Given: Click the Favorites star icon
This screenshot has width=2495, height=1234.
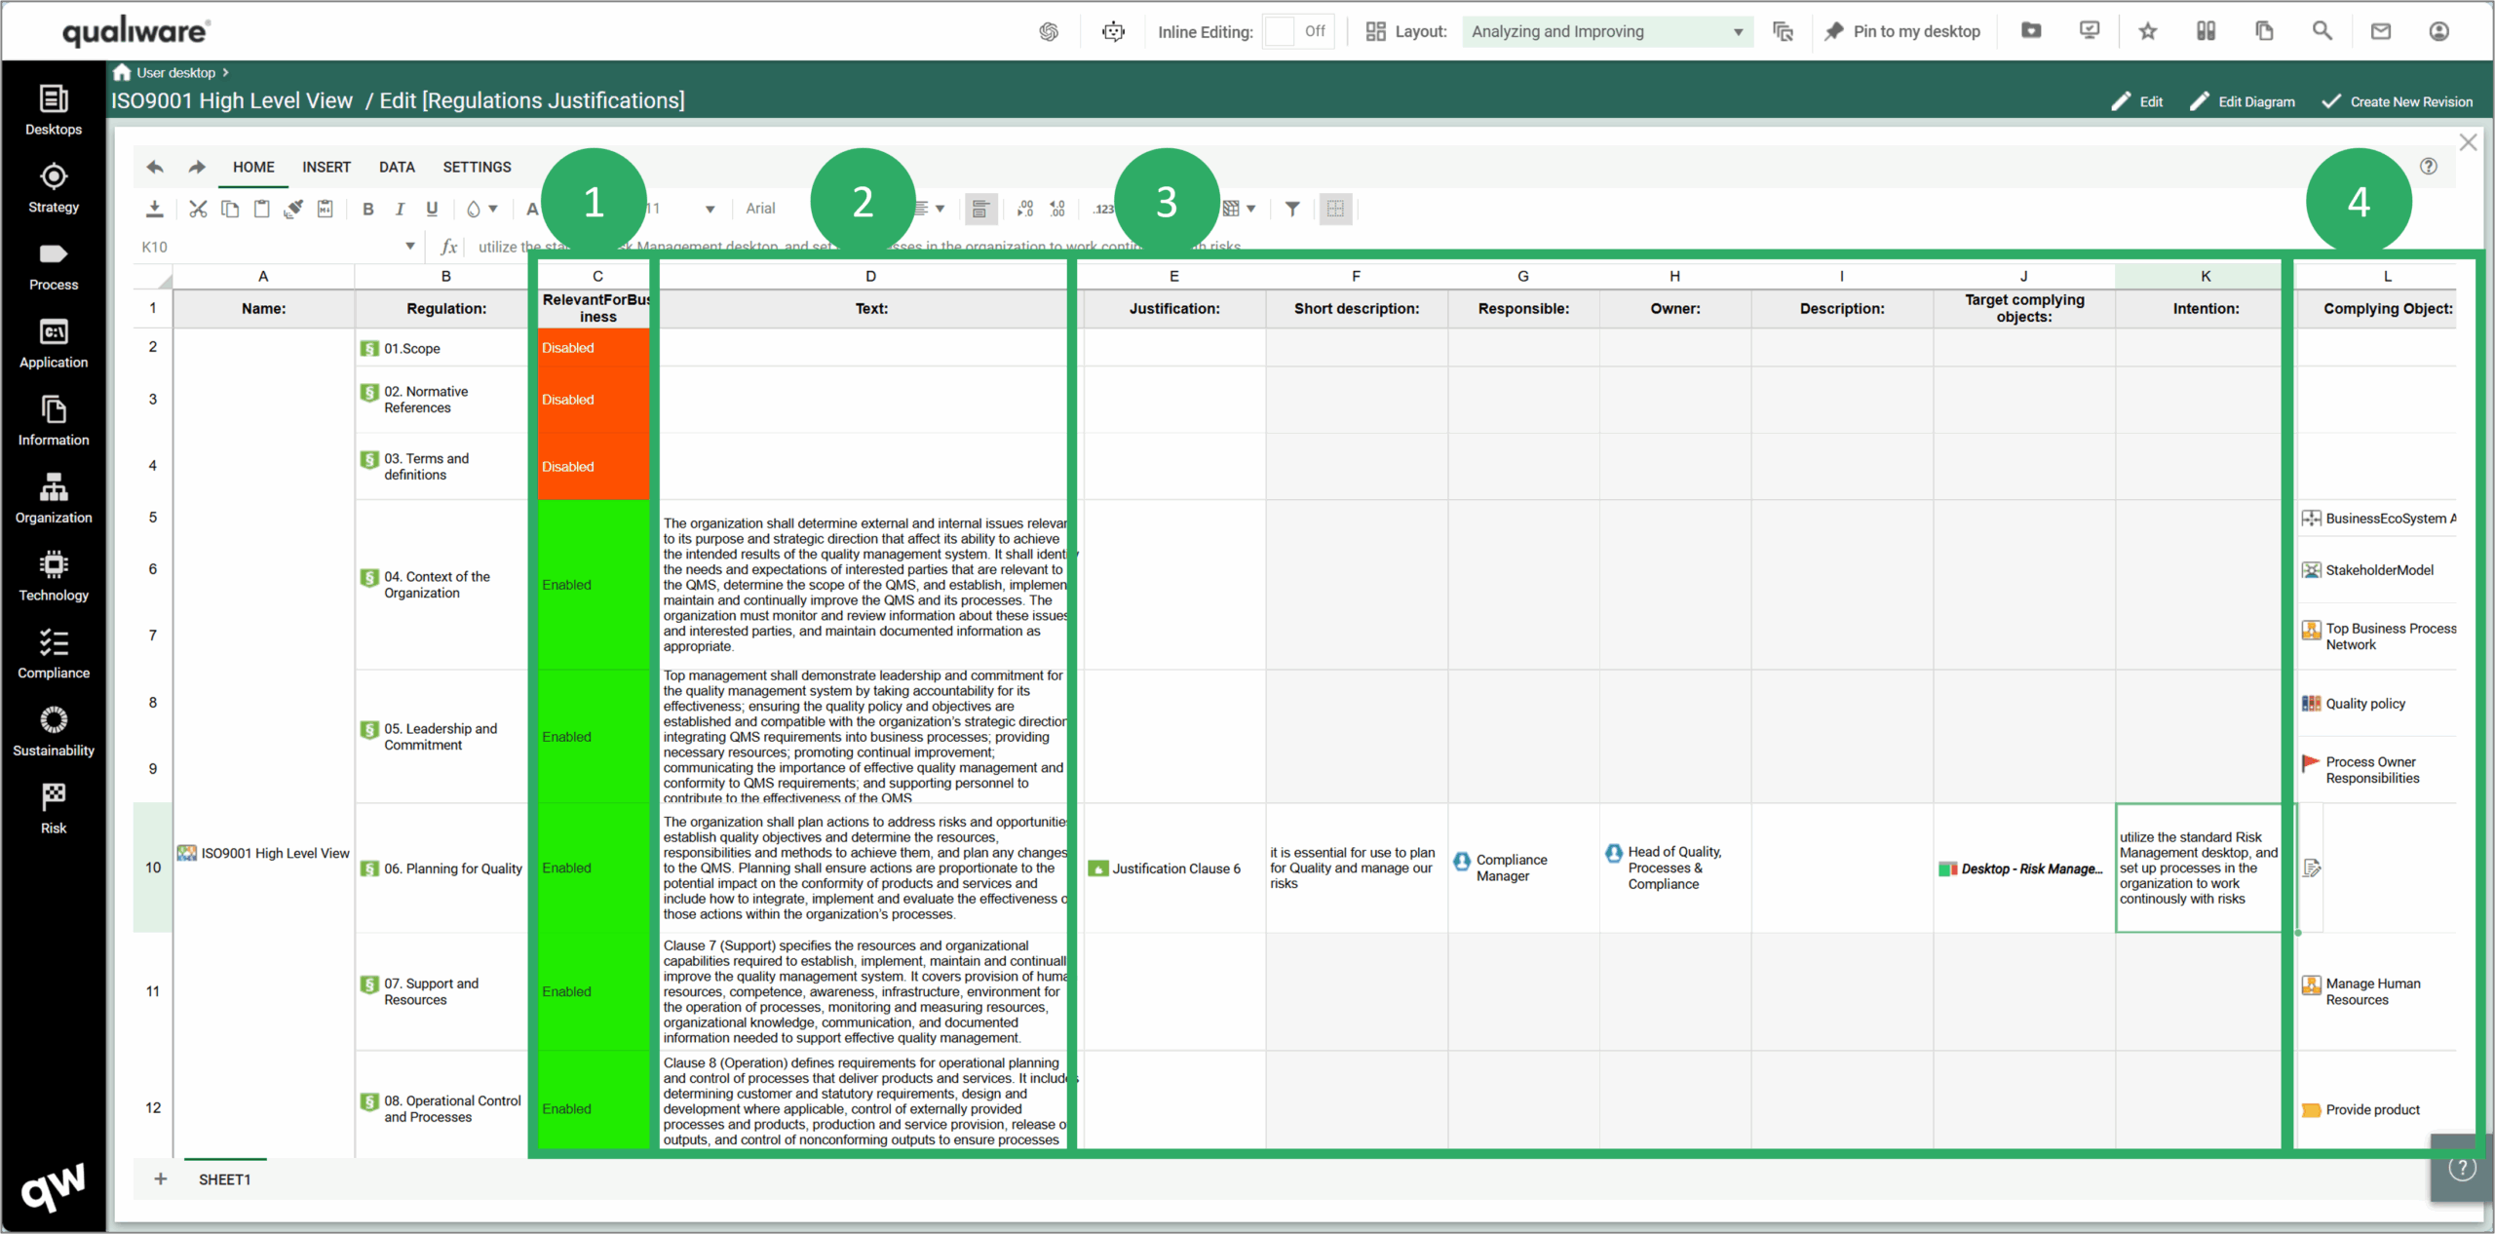Looking at the screenshot, I should point(2147,31).
